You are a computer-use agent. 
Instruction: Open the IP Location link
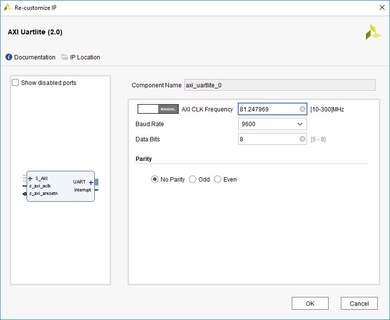pos(85,57)
